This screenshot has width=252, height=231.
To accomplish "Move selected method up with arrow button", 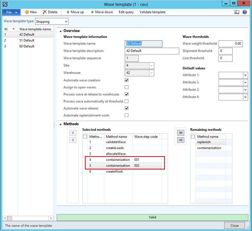I will (73, 133).
